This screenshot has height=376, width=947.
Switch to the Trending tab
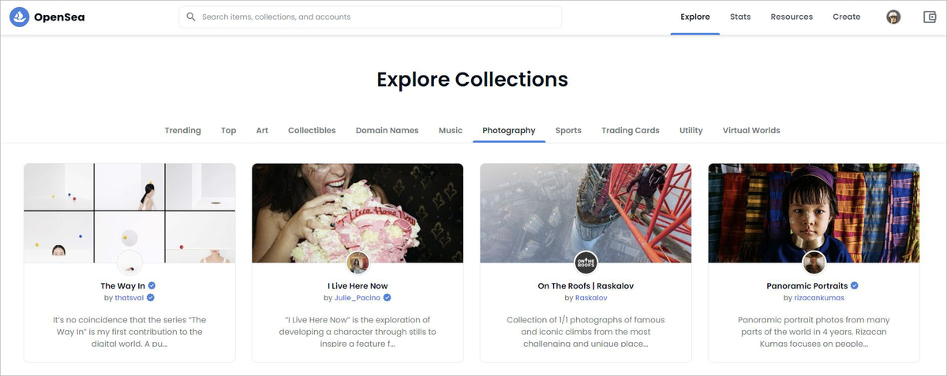tap(182, 130)
